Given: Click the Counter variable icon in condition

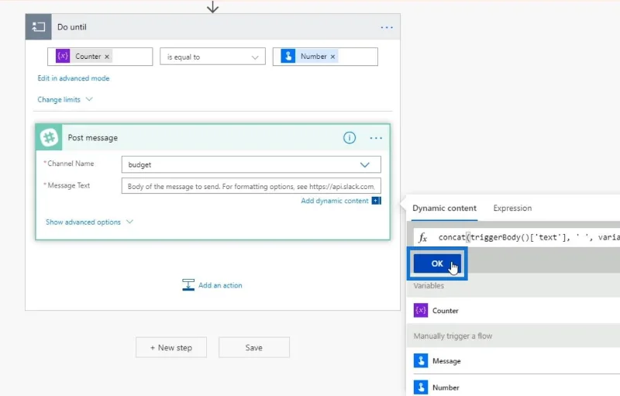Looking at the screenshot, I should point(63,56).
